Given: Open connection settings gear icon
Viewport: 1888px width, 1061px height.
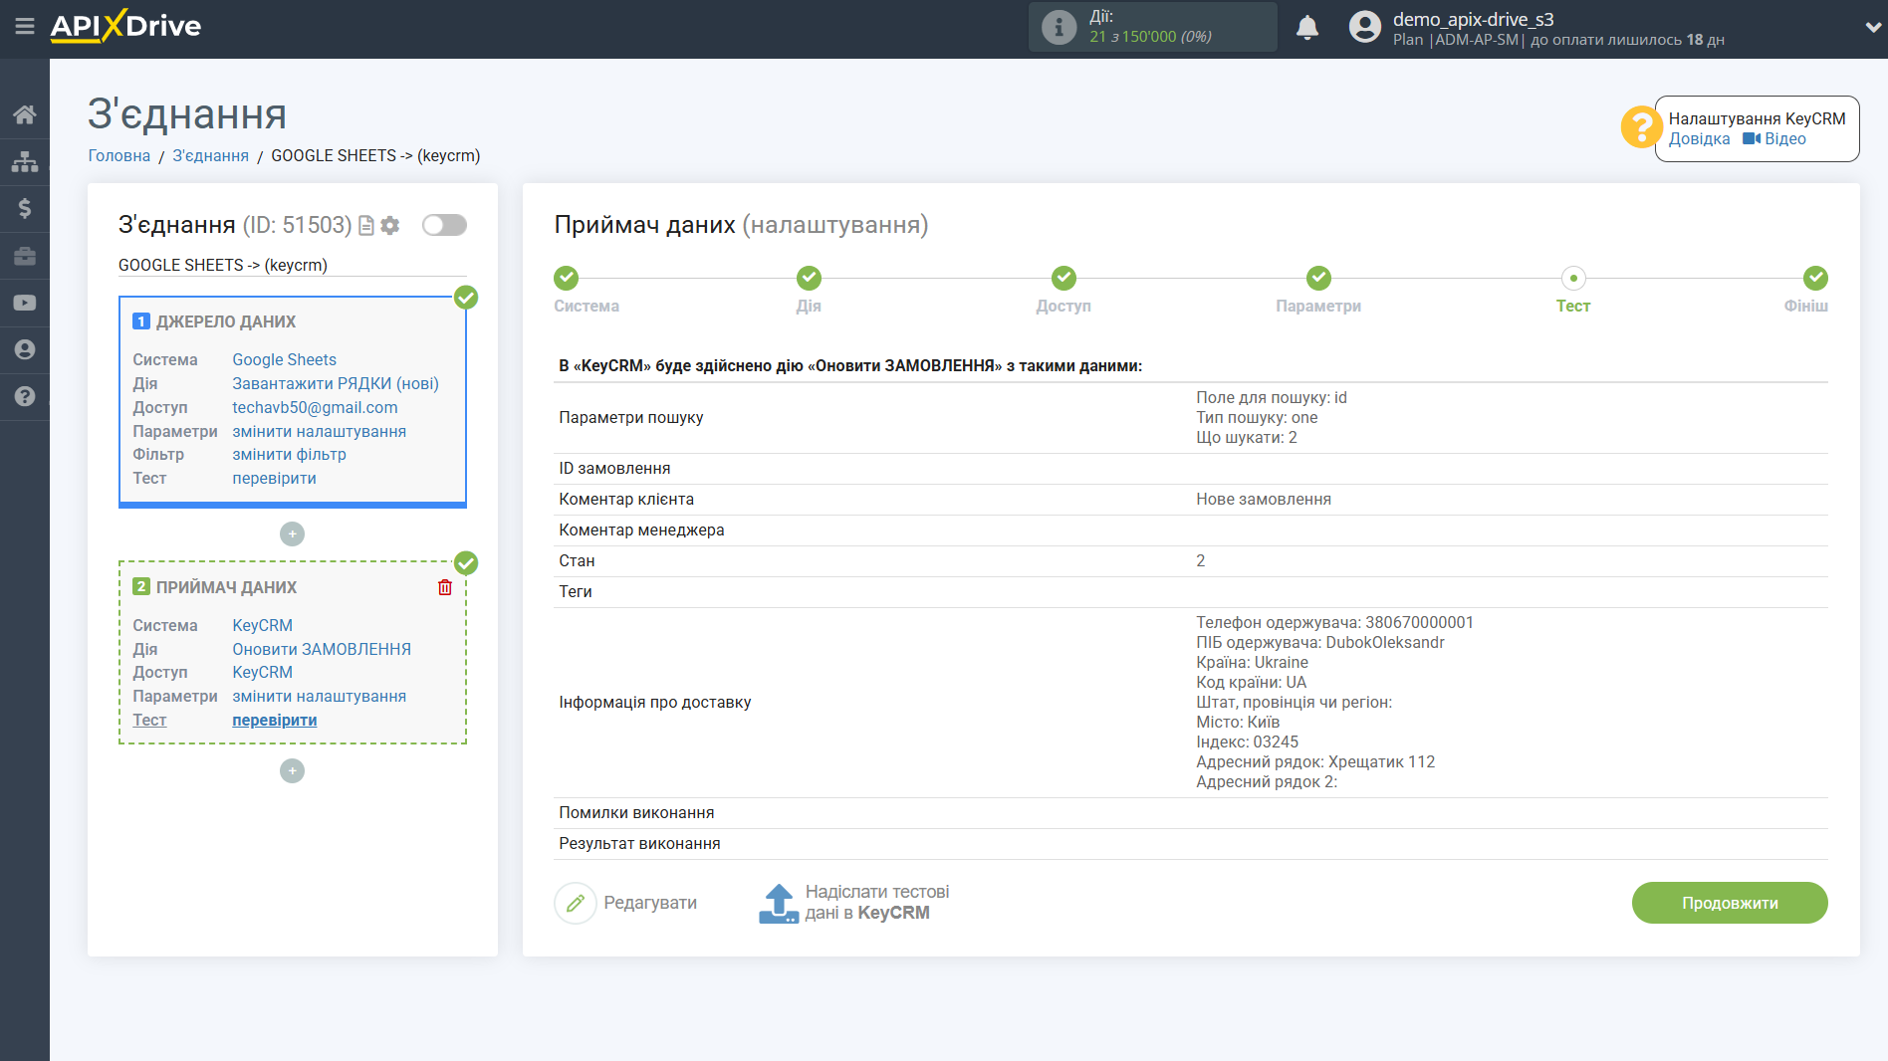Looking at the screenshot, I should [390, 226].
